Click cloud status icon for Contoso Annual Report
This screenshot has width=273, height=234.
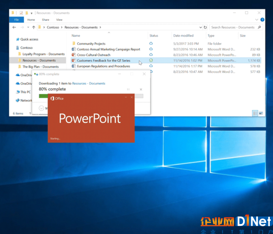(x=151, y=49)
